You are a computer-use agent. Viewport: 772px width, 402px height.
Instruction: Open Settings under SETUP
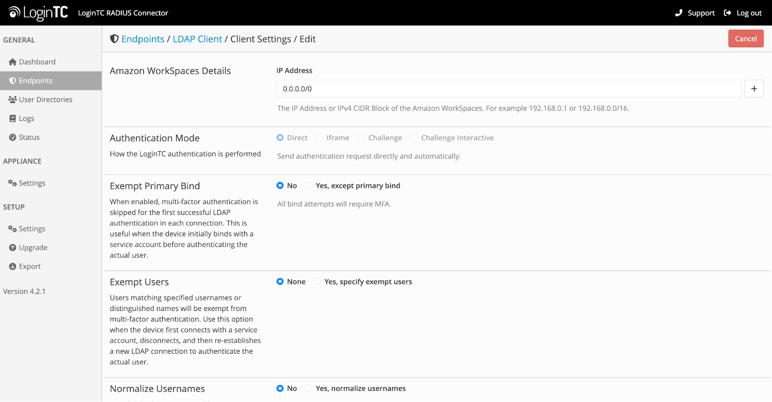pos(51,229)
